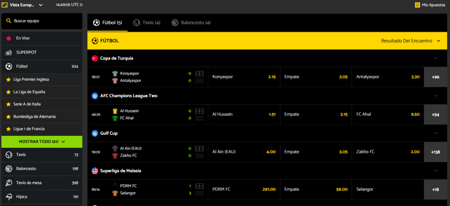Open pitch tracker icon for Konyaspor match

tap(200, 74)
